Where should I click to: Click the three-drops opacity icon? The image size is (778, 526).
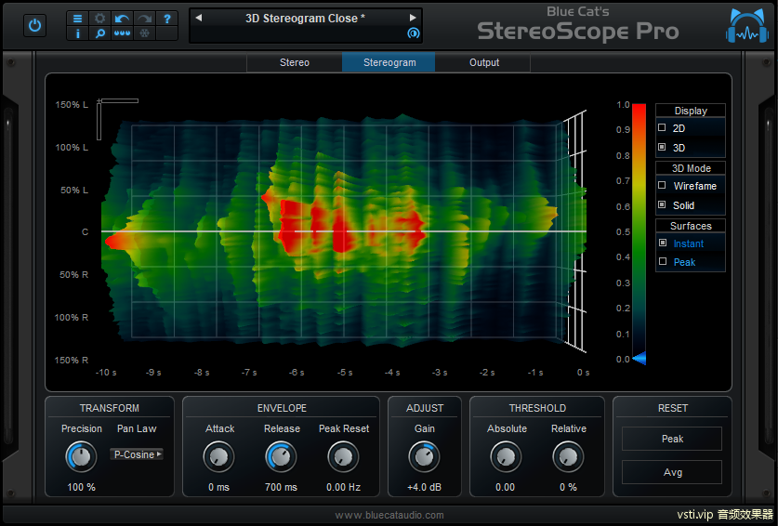click(x=122, y=33)
